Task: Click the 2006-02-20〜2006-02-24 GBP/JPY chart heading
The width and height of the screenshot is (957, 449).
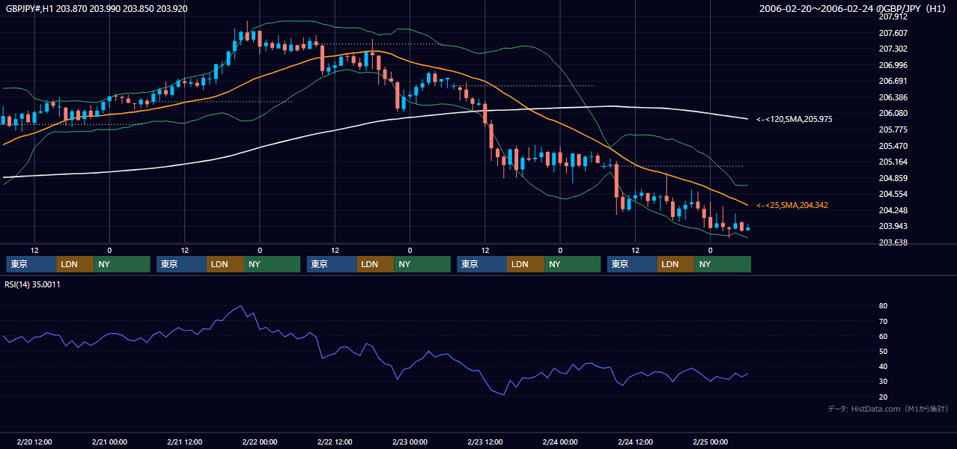Action: (x=854, y=8)
